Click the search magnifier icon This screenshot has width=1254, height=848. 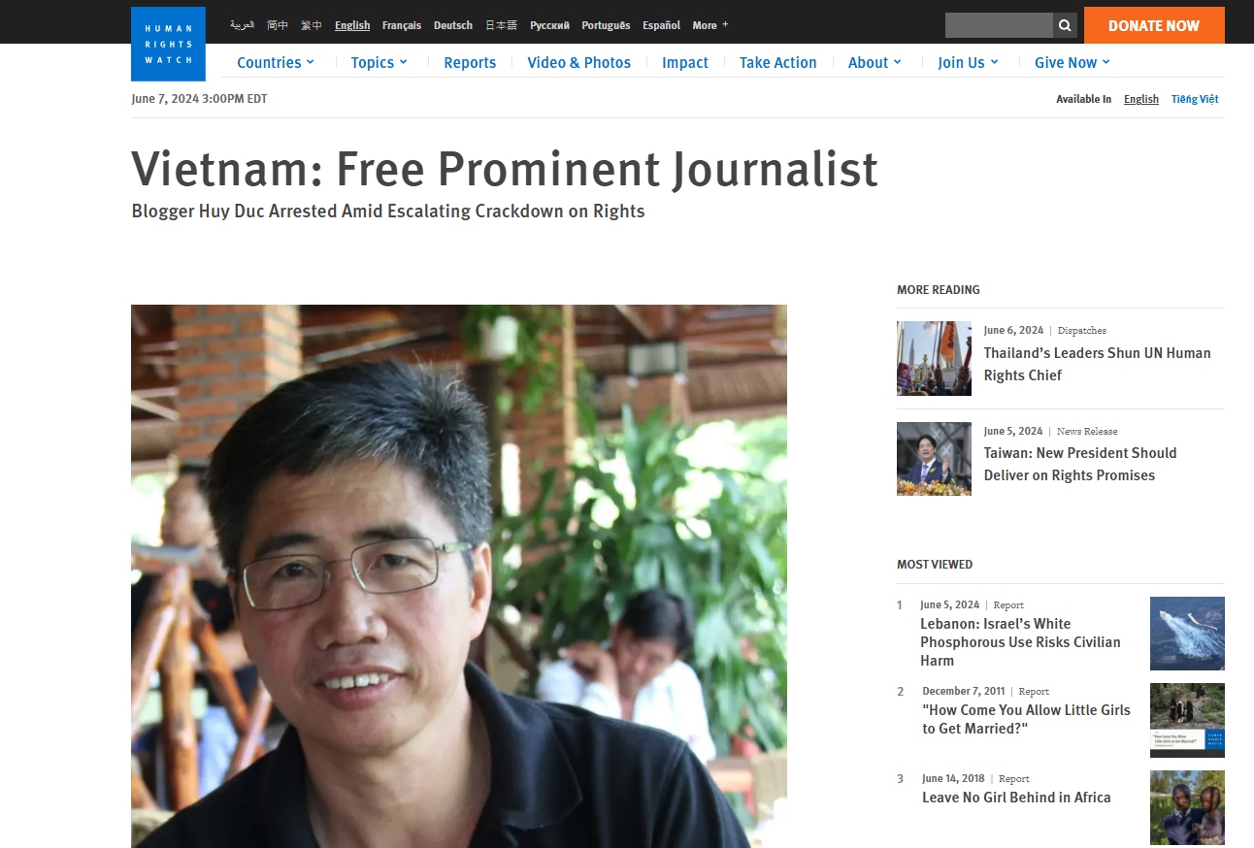1065,25
